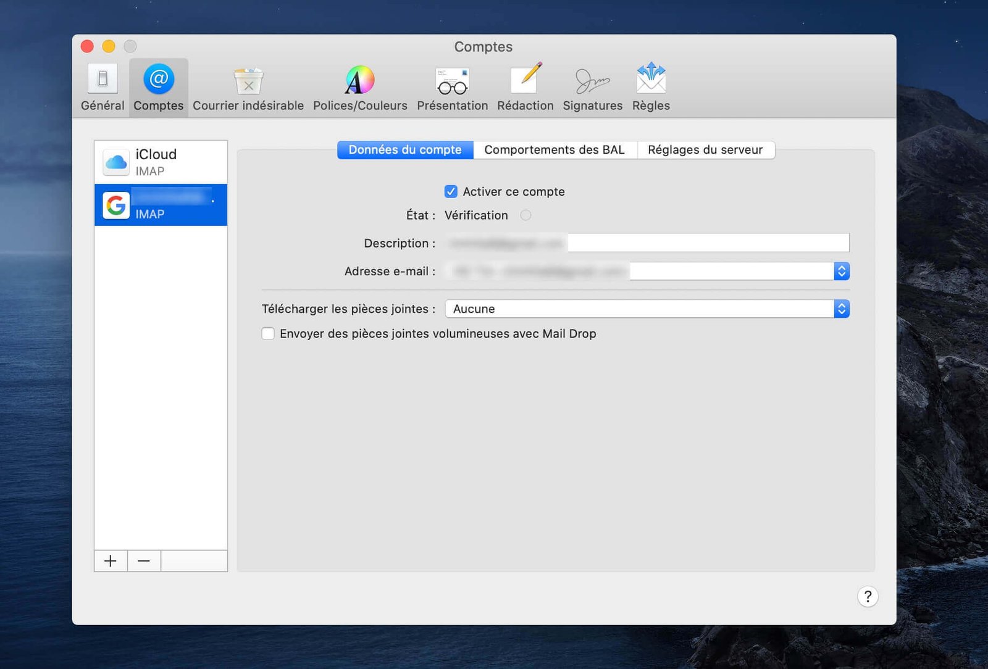This screenshot has height=669, width=988.
Task: Open the Signatures preferences pane
Action: [x=592, y=88]
